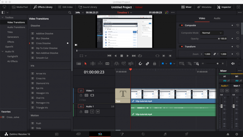Image resolution: width=243 pixels, height=137 pixels.
Task: Mute the Audio 1 track M button
Action: point(98,112)
